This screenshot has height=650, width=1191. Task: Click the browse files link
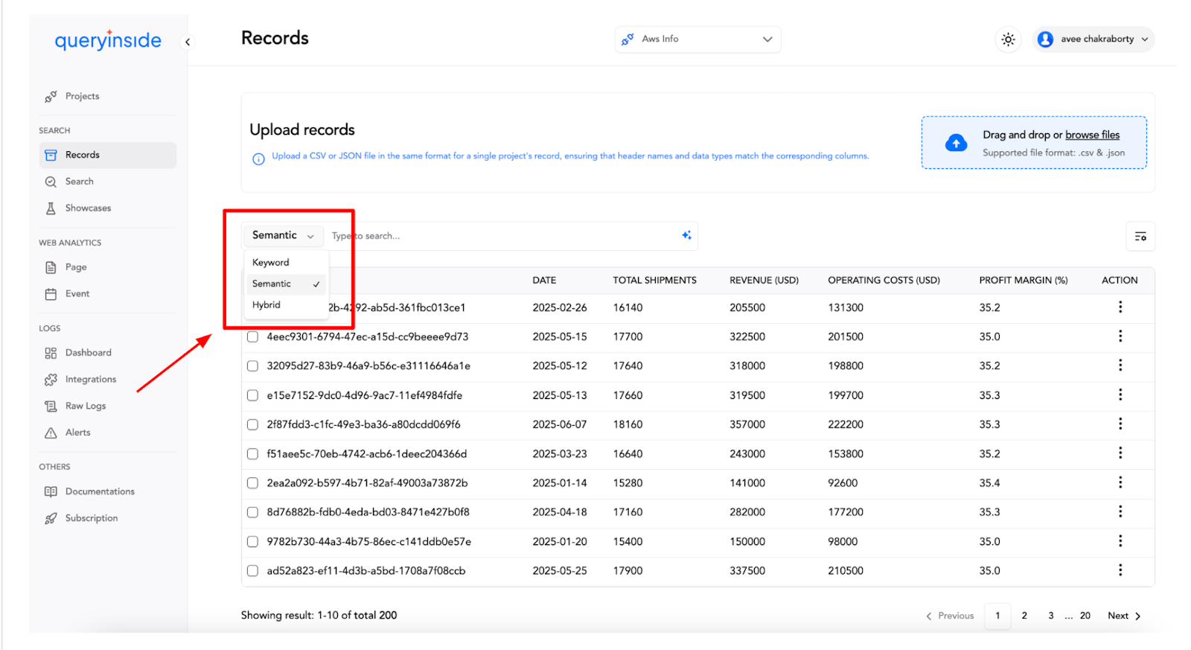1092,135
